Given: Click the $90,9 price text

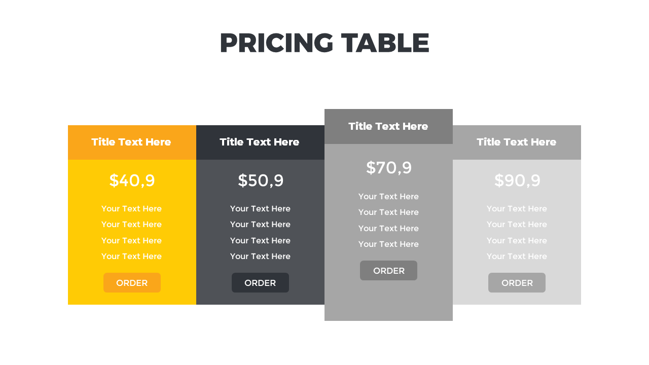Looking at the screenshot, I should click(x=517, y=180).
